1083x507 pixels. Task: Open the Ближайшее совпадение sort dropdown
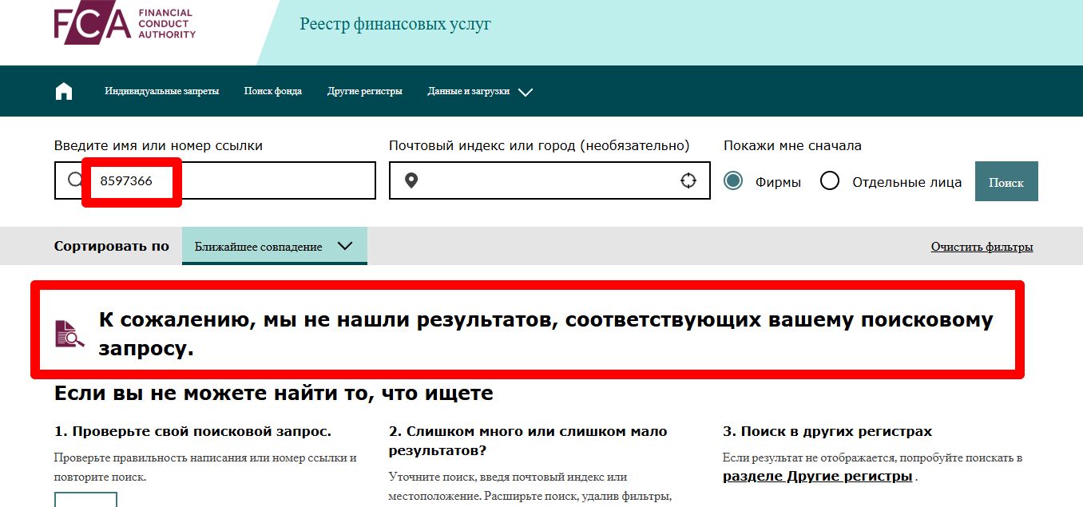coord(274,247)
